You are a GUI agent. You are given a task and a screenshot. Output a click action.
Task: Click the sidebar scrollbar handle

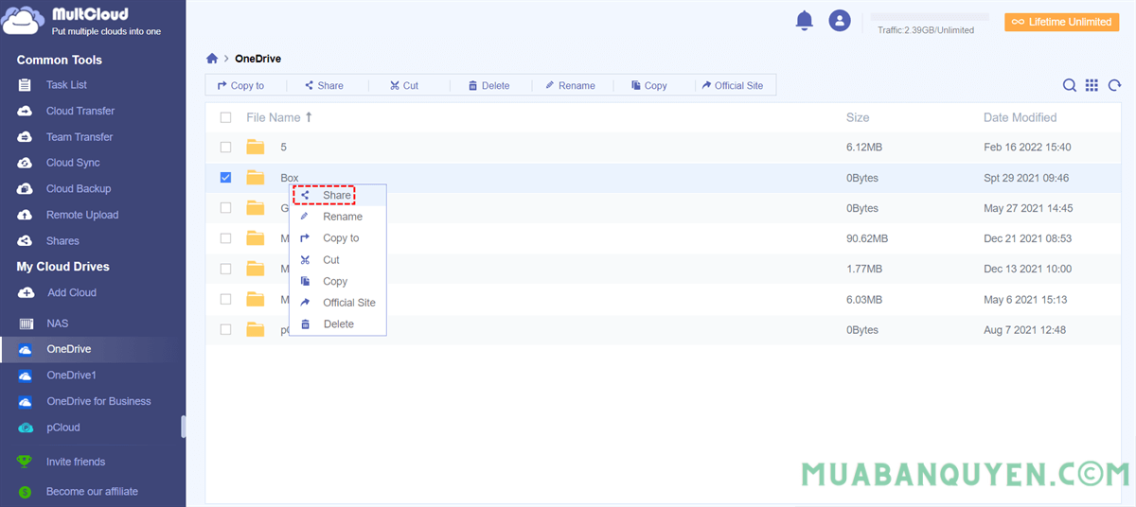(x=183, y=427)
